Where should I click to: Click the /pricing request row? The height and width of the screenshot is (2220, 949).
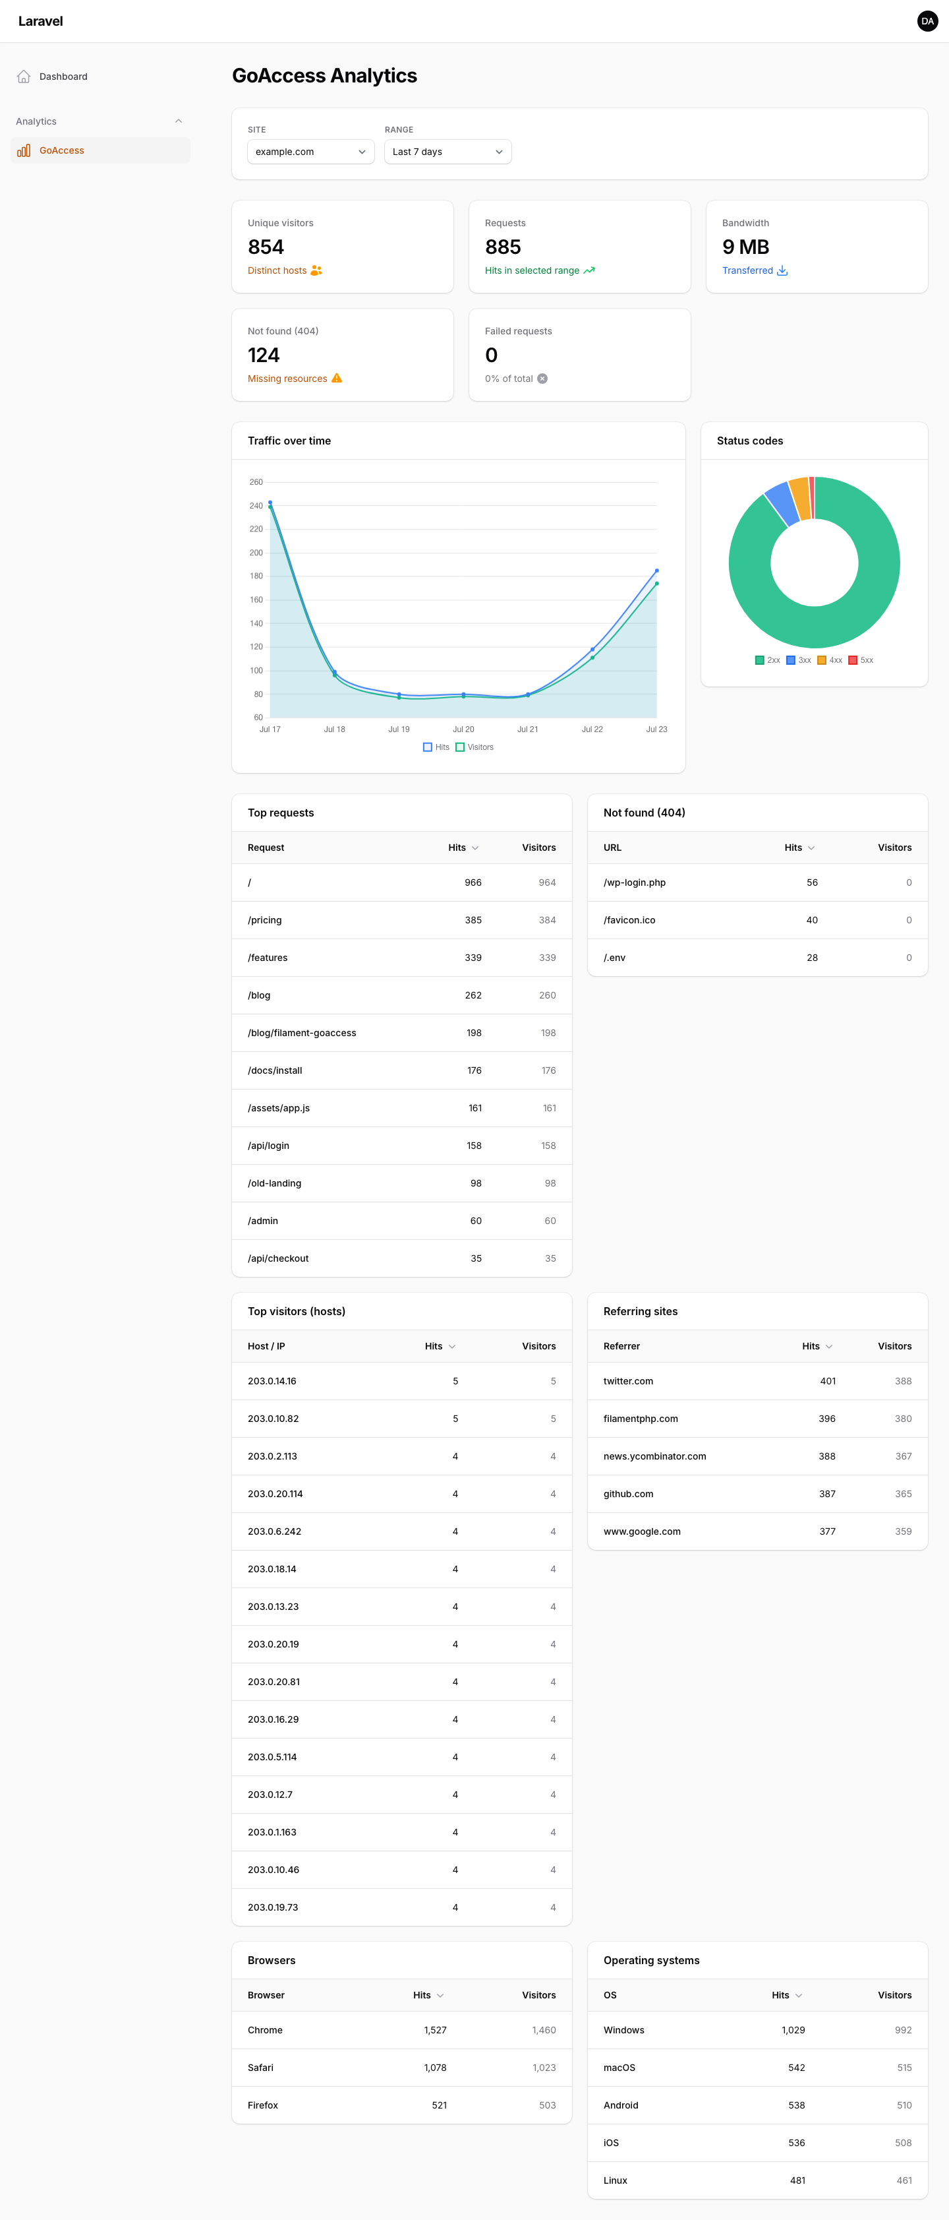coord(401,921)
